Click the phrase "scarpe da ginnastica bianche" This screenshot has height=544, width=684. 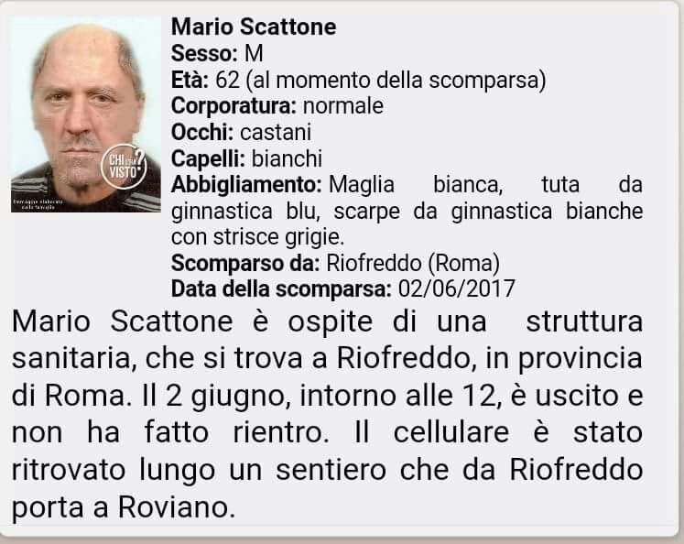(x=488, y=212)
